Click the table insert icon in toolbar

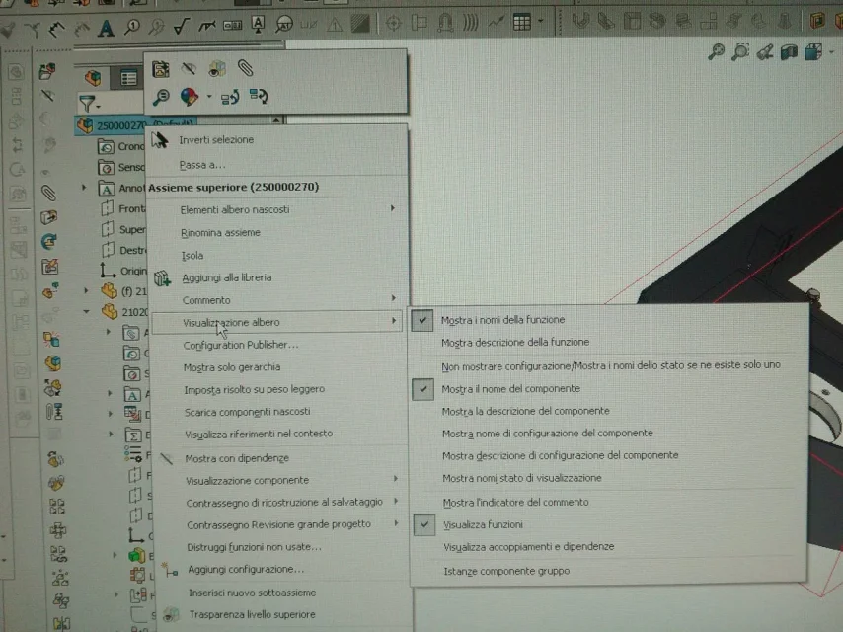[521, 22]
